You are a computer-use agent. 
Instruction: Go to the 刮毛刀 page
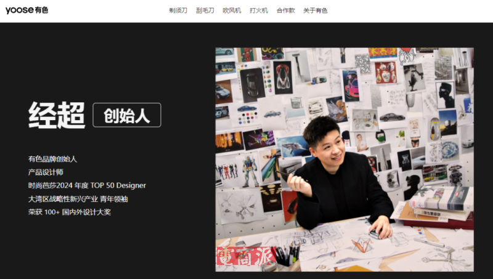[x=205, y=10]
